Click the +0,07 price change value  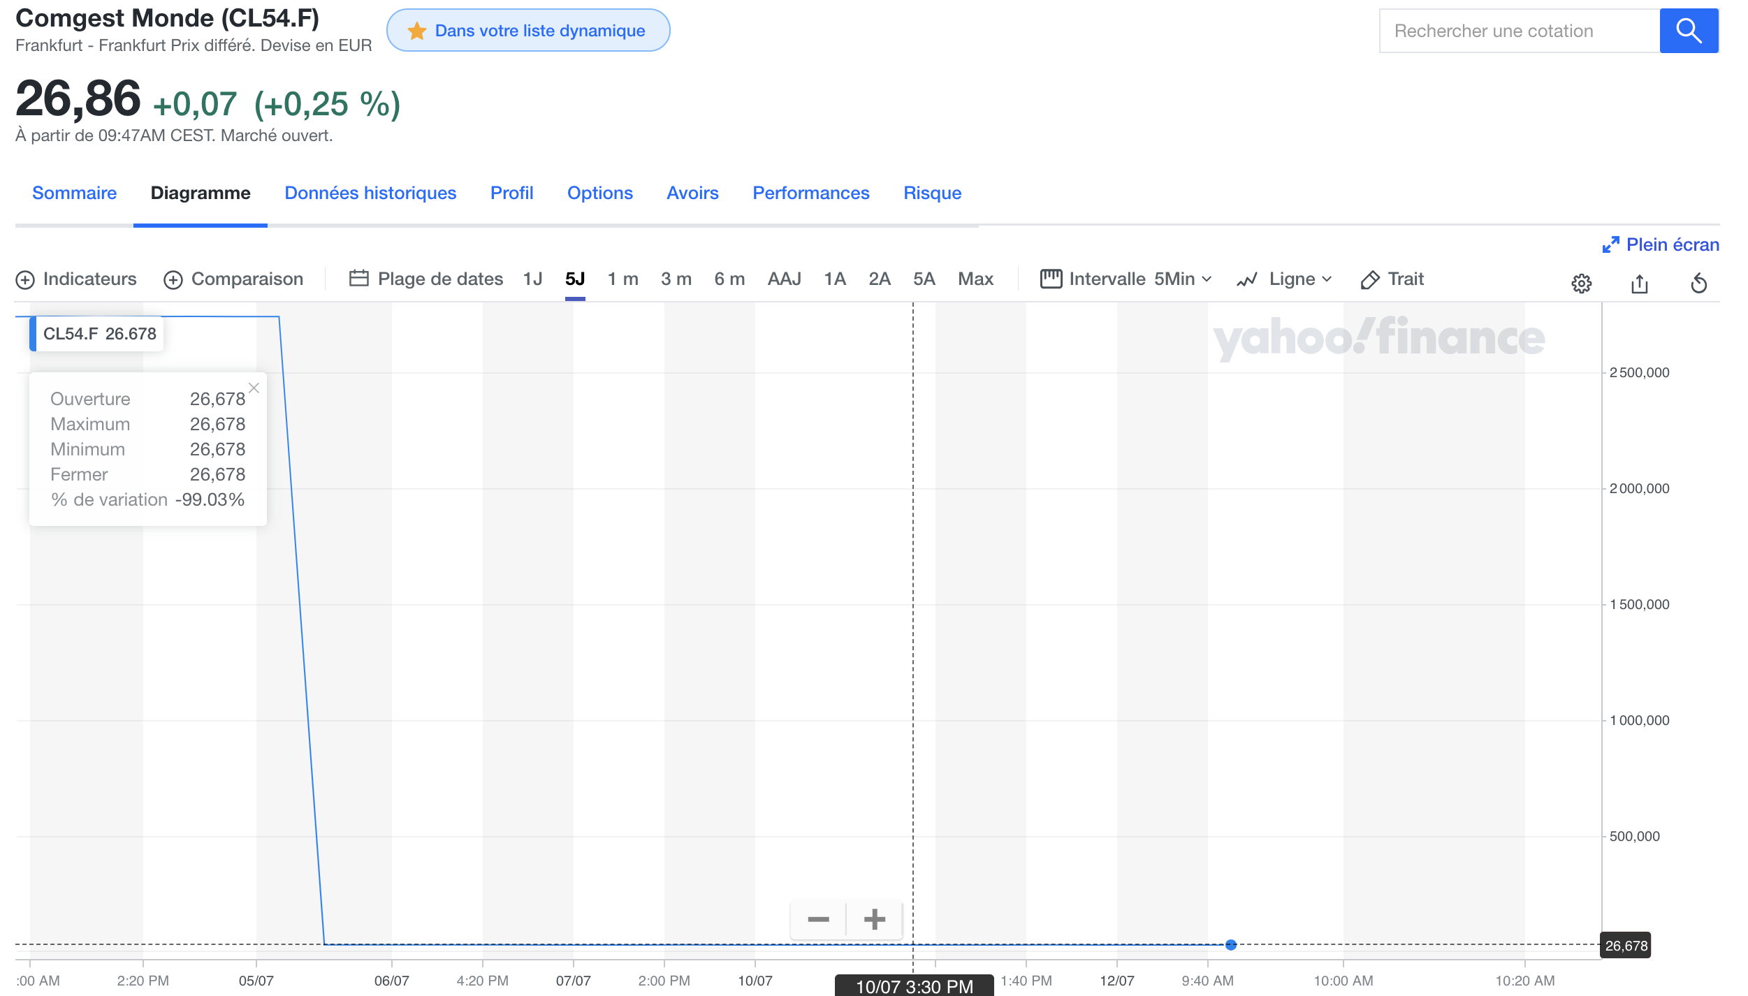(x=195, y=104)
